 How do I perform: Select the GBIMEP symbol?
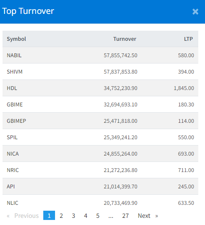pyautogui.click(x=16, y=121)
